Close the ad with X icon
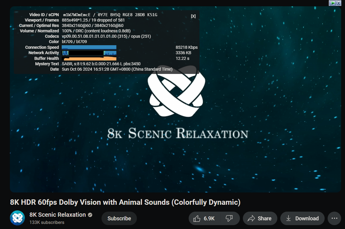The width and height of the screenshot is (345, 229). pos(339,3)
